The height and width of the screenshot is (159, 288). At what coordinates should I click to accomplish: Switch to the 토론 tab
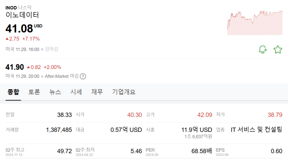34,92
